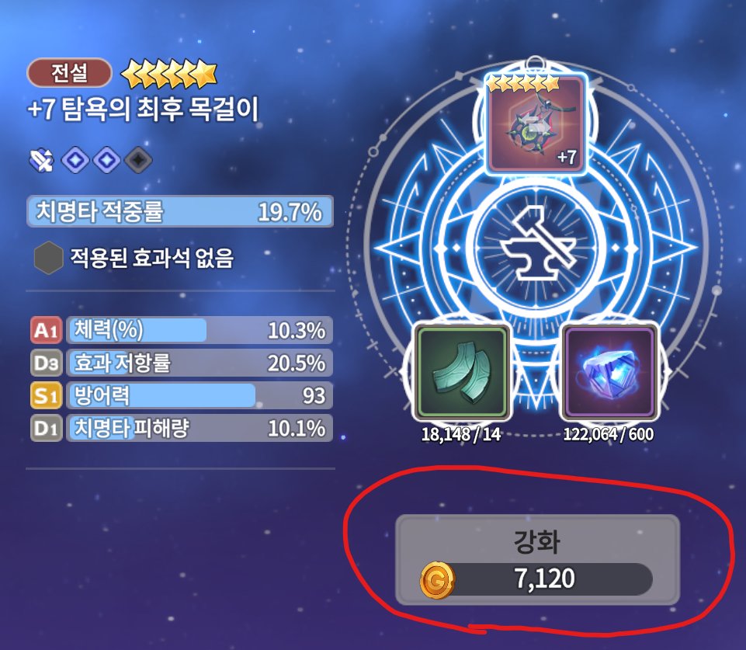This screenshot has width=746, height=650.
Task: Select the green stone fragment material
Action: (x=461, y=372)
